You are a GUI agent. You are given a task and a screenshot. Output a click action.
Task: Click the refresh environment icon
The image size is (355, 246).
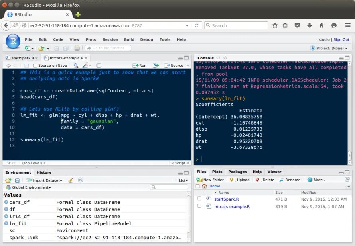pos(80,180)
